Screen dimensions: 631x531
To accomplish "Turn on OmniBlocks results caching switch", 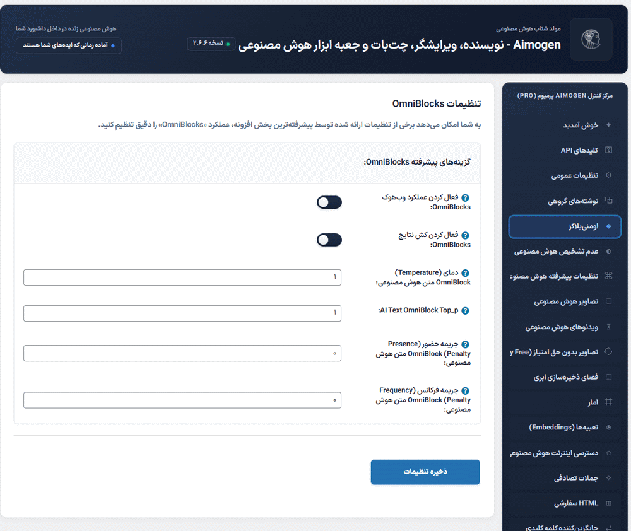I will (329, 240).
